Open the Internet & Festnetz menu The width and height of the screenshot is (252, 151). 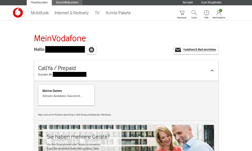click(x=71, y=13)
